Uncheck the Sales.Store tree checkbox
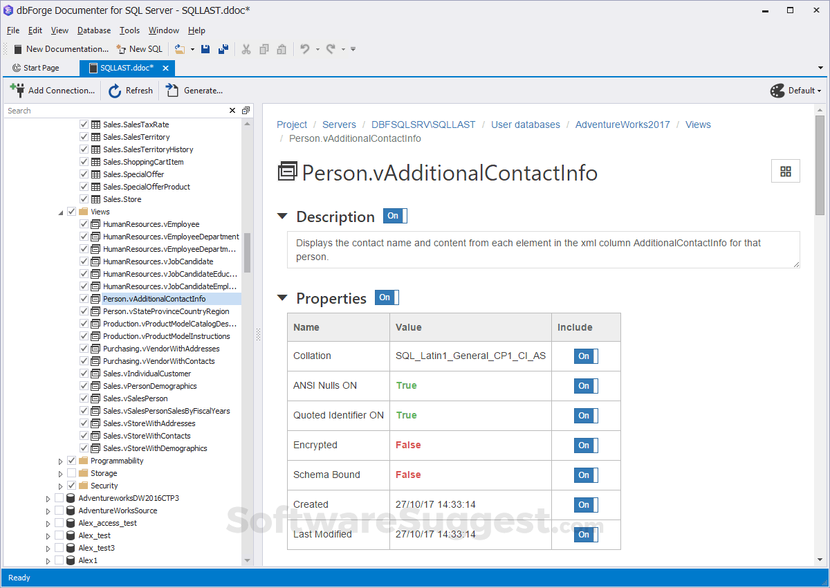Screen dimensions: 830x588 [83, 199]
